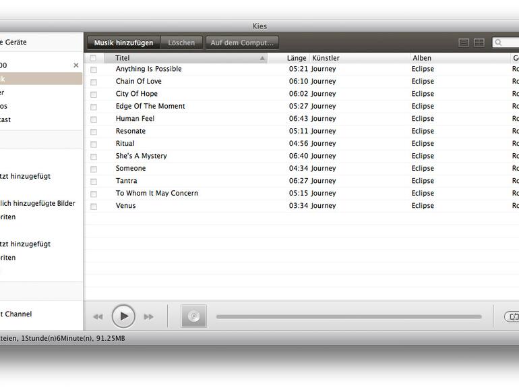The height and width of the screenshot is (390, 519).
Task: Select song title Edge Of The Moment
Action: [150, 106]
